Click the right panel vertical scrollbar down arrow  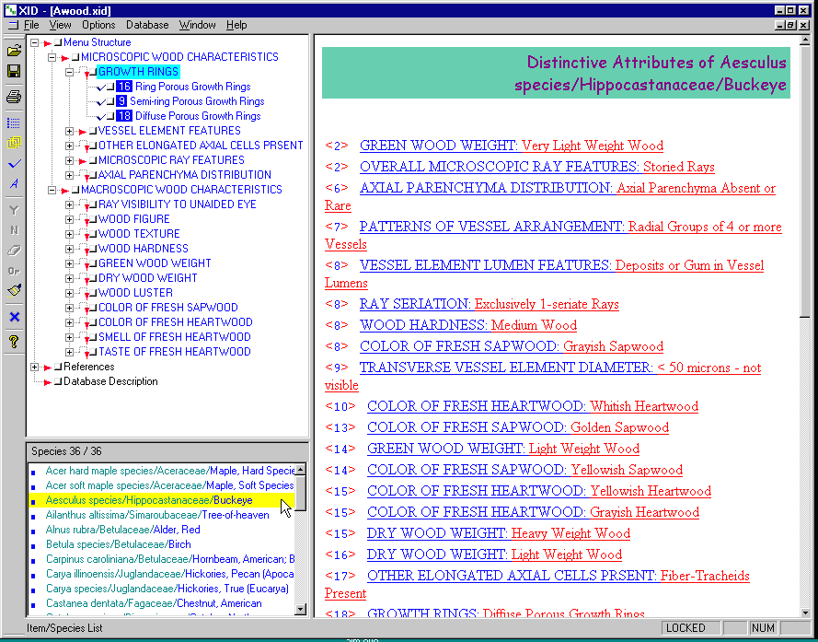pos(806,611)
